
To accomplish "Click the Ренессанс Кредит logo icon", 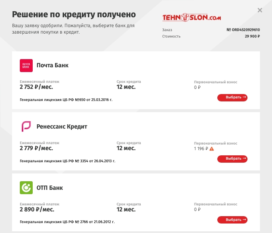I will click(x=26, y=126).
